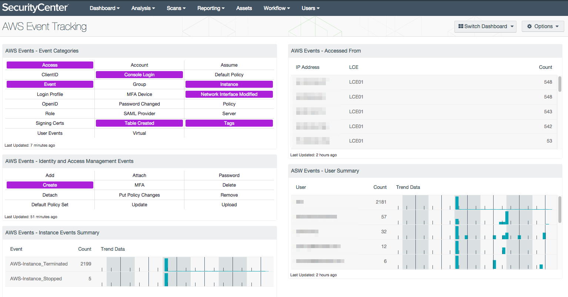Click the AWS-Instance_Terminated trend chart
The image size is (568, 297).
coord(186,264)
